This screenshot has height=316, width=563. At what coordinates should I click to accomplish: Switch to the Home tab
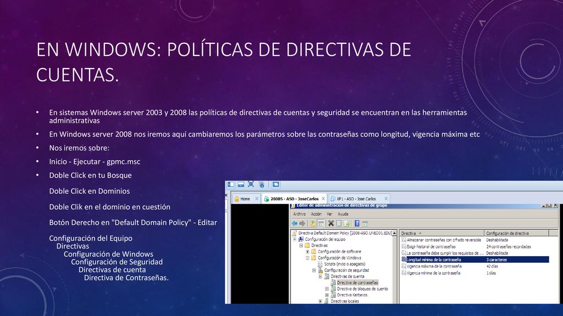[x=246, y=199]
